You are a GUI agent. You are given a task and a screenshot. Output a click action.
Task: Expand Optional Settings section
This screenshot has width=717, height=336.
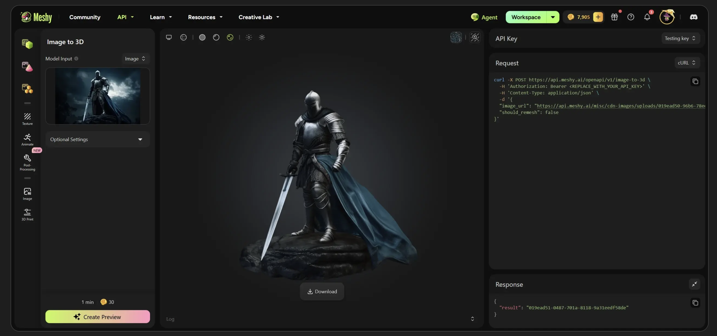[98, 139]
